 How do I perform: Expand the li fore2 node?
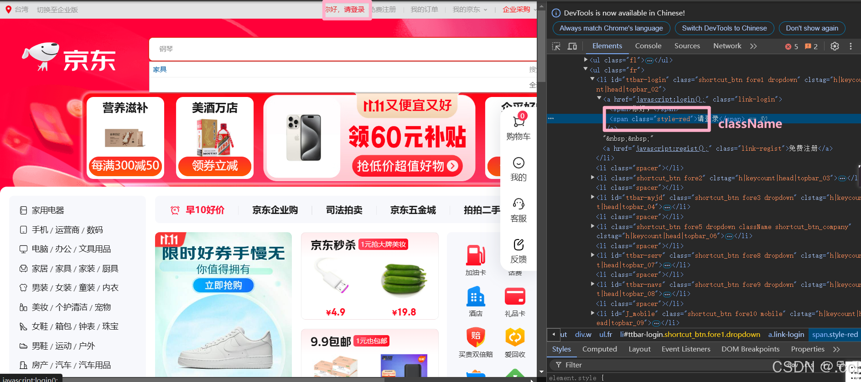(x=592, y=178)
